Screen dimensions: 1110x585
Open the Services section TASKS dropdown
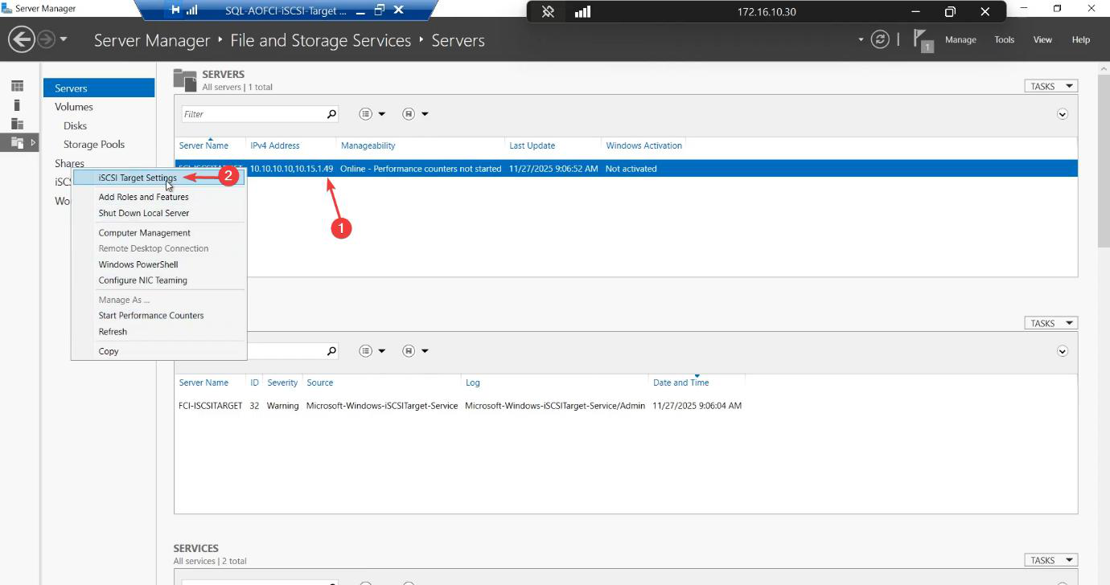(1050, 560)
